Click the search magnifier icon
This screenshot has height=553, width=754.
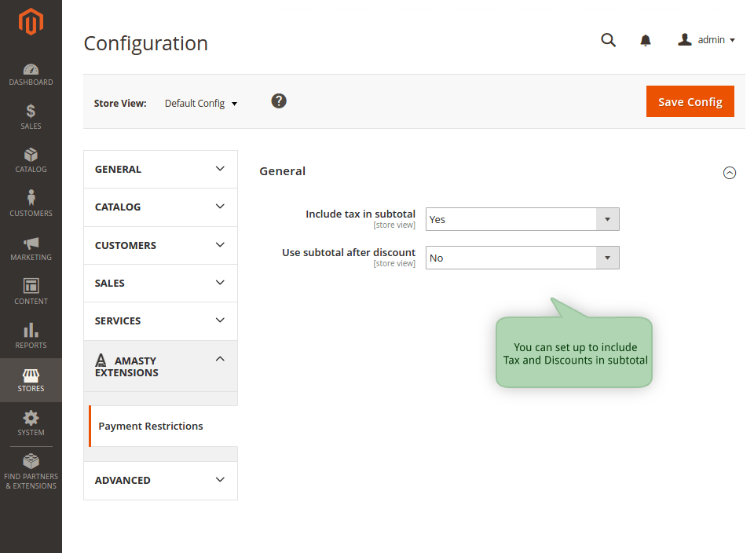(608, 40)
